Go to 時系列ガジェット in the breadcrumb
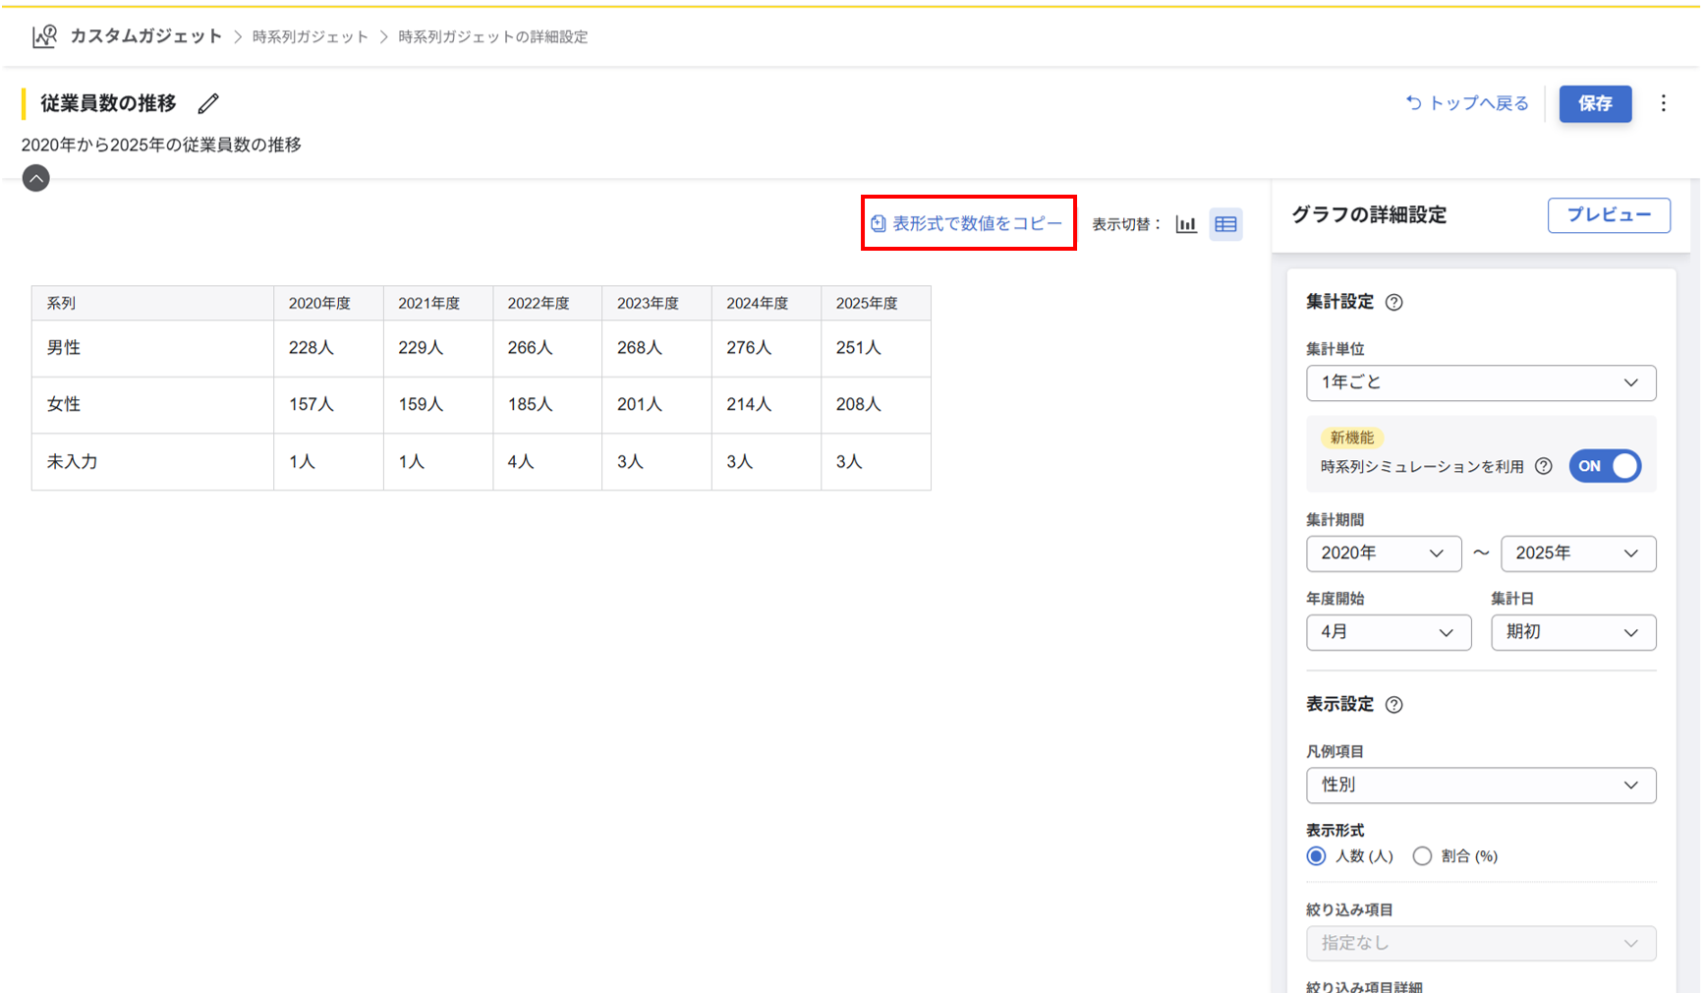Screen dimensions: 1704x993 (x=310, y=37)
